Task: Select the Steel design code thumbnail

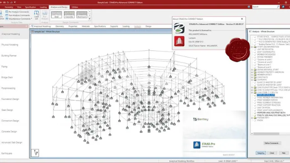Action: (x=57, y=15)
